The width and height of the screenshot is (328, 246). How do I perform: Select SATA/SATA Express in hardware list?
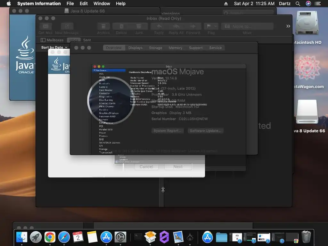[x=110, y=143]
